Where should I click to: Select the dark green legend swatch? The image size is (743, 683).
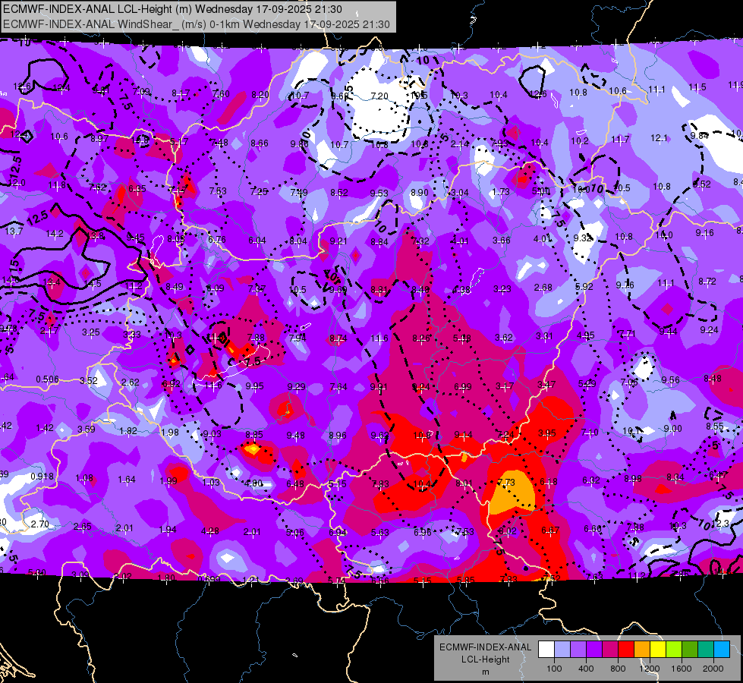[690, 650]
